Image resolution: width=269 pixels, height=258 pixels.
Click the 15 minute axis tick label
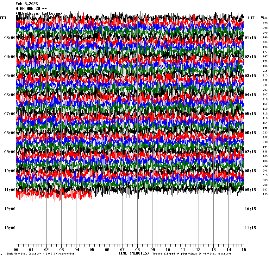244,249
